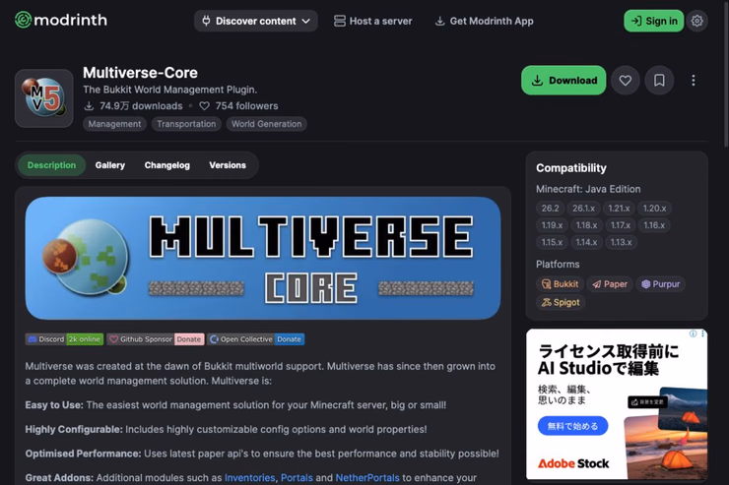
Task: Open the NetherPortals addon link
Action: pos(367,477)
